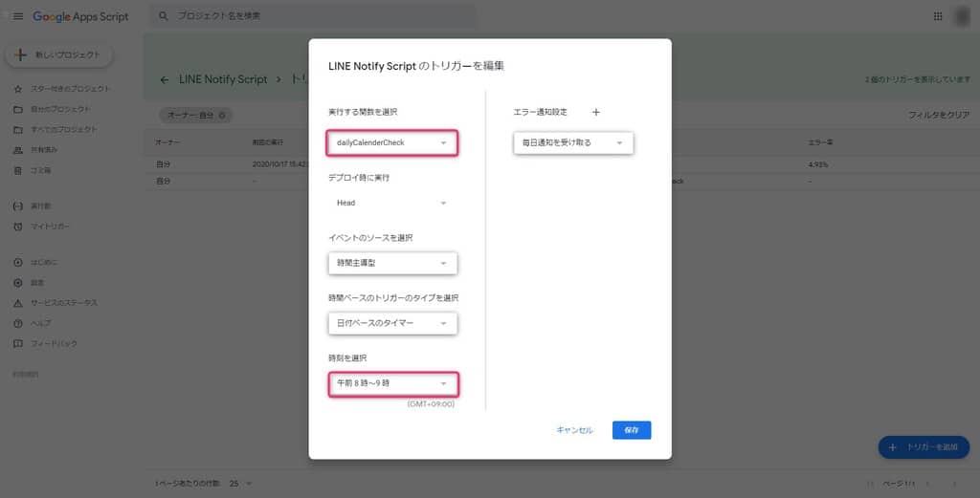Expand the dailyCalenderCheck function dropdown
Image resolution: width=980 pixels, height=498 pixels.
392,143
